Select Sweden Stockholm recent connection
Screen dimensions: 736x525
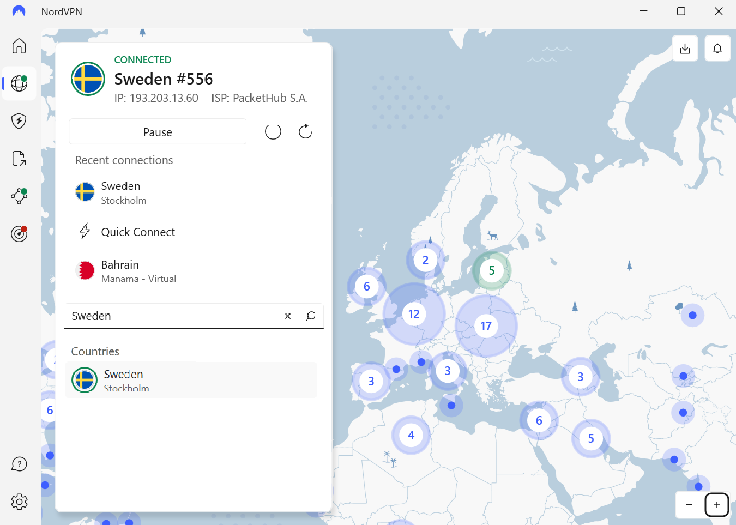tap(194, 192)
